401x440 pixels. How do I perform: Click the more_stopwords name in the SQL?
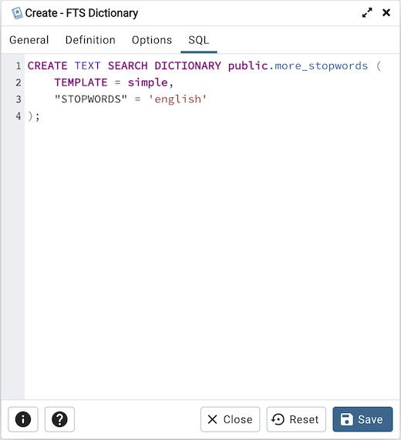click(322, 66)
